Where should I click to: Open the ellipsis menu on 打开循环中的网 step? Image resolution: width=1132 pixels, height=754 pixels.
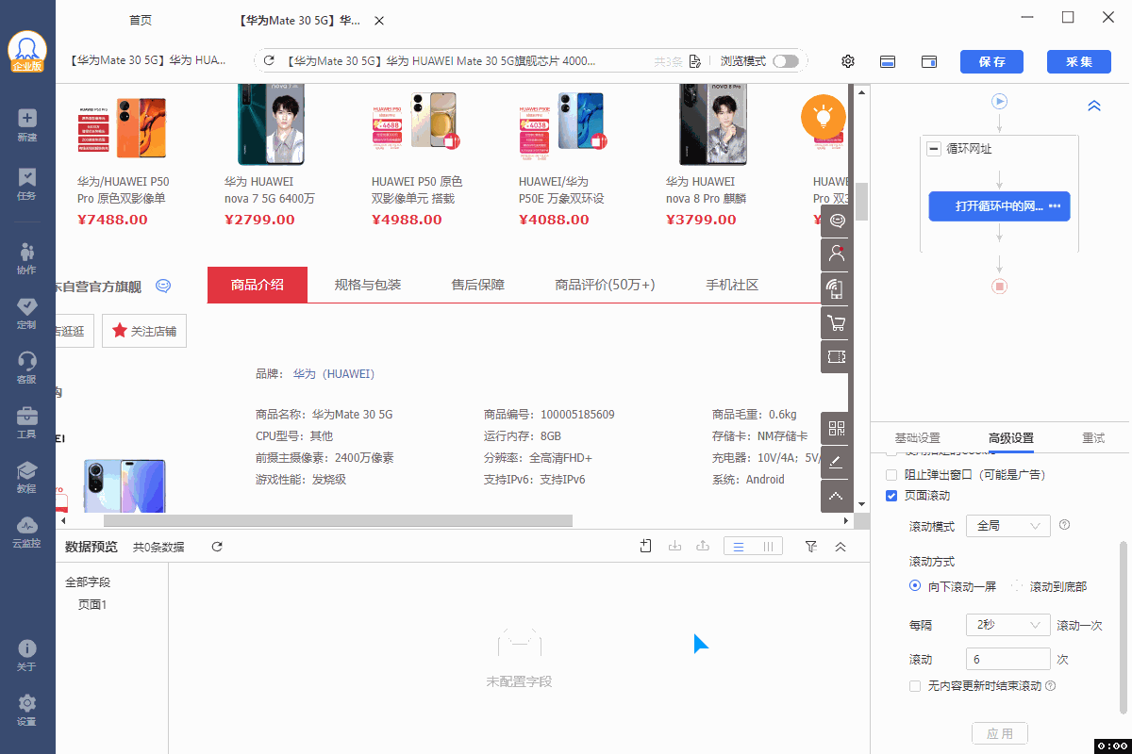click(1055, 206)
